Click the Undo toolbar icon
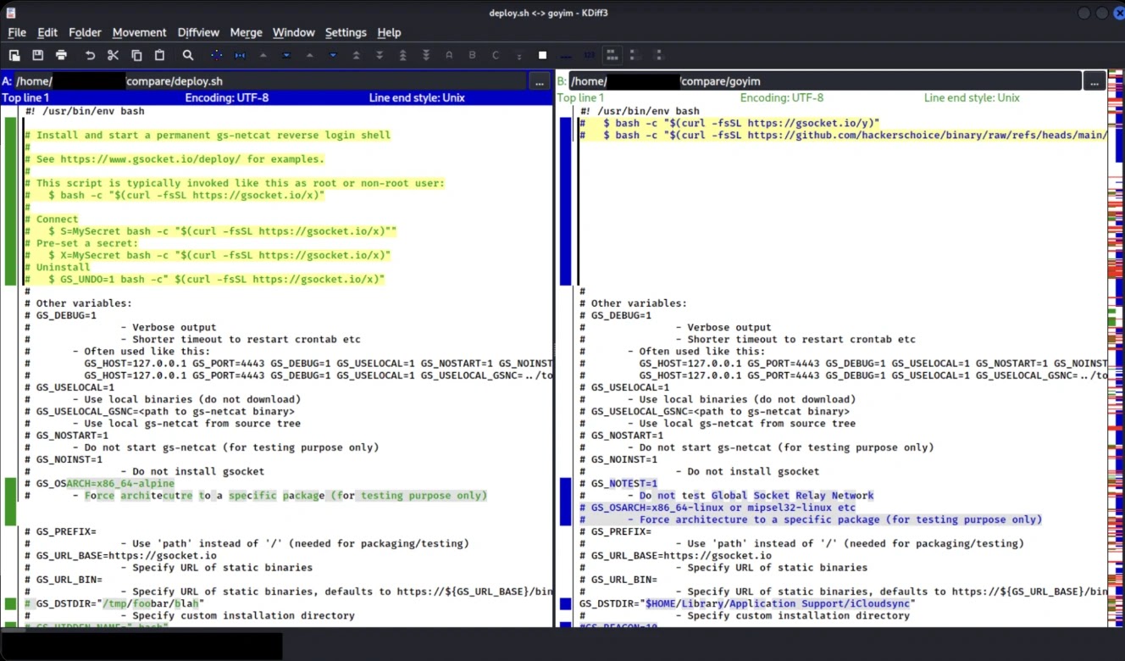The width and height of the screenshot is (1125, 661). 90,55
